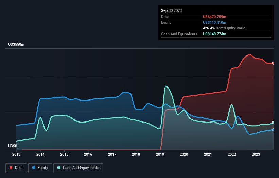Click the red Debt endpoint marker

click(273, 63)
